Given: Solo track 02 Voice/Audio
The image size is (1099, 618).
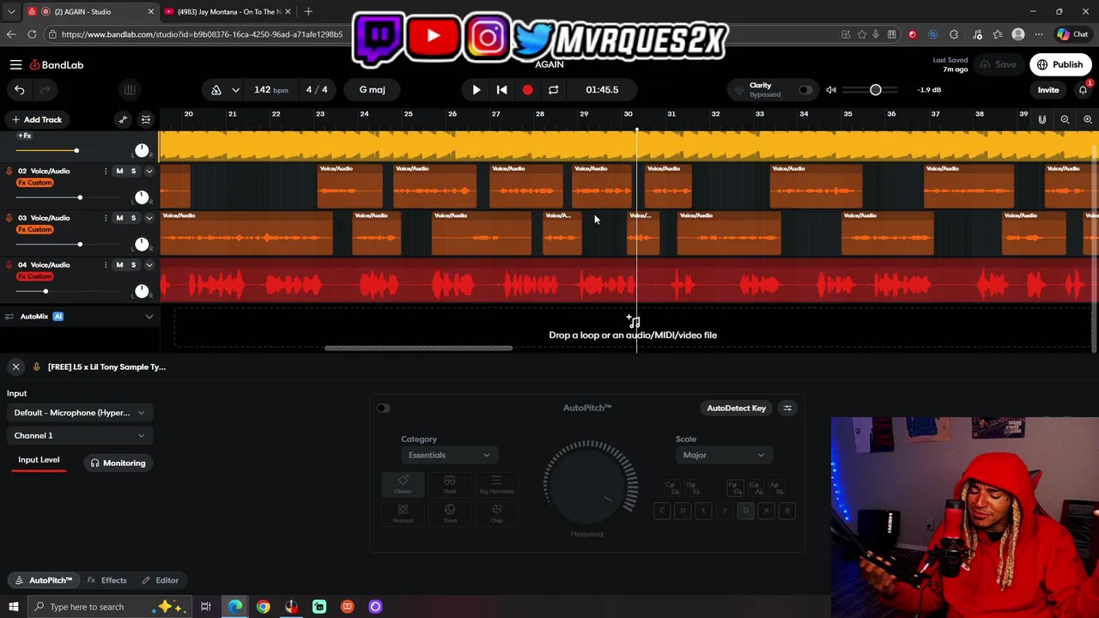Looking at the screenshot, I should point(133,171).
